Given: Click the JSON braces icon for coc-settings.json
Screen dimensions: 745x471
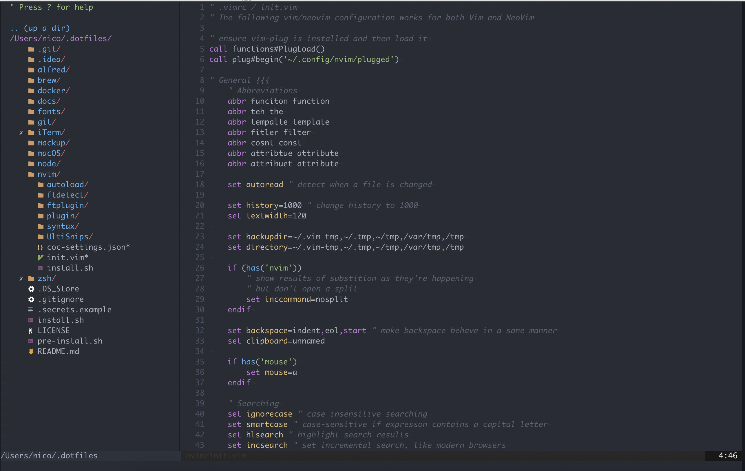Looking at the screenshot, I should coord(40,247).
